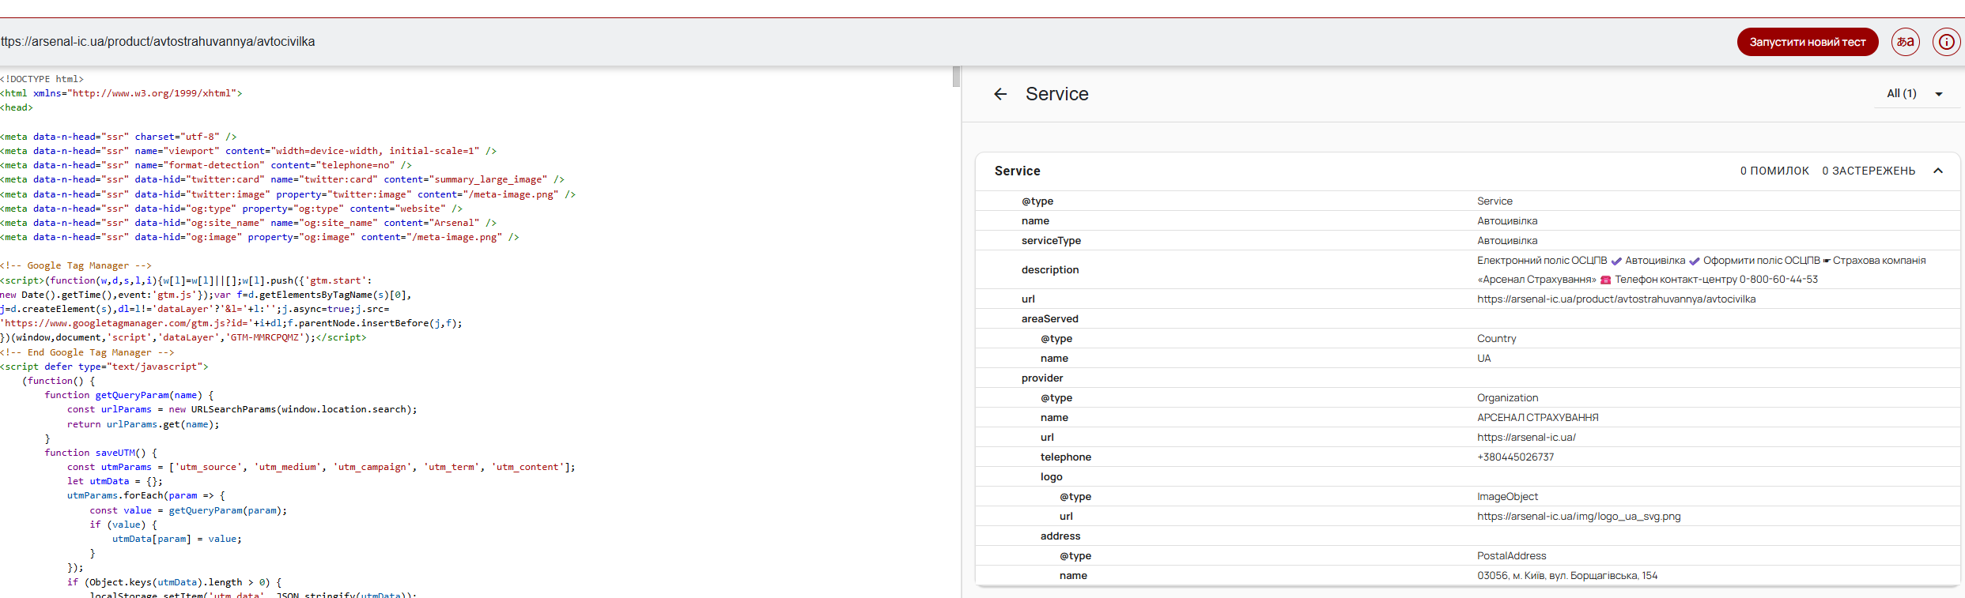Click the address value '03056, м. Київ'

tap(1567, 576)
